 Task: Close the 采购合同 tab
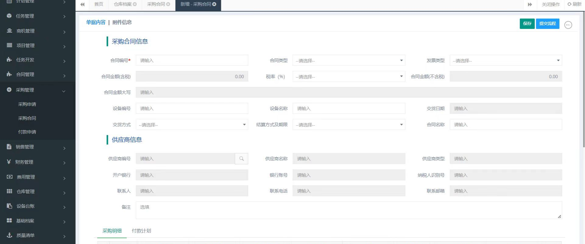[x=168, y=4]
